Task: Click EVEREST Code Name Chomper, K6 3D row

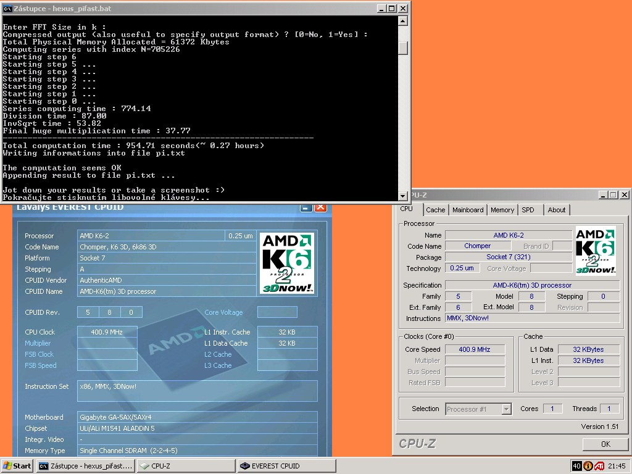Action: coord(167,247)
